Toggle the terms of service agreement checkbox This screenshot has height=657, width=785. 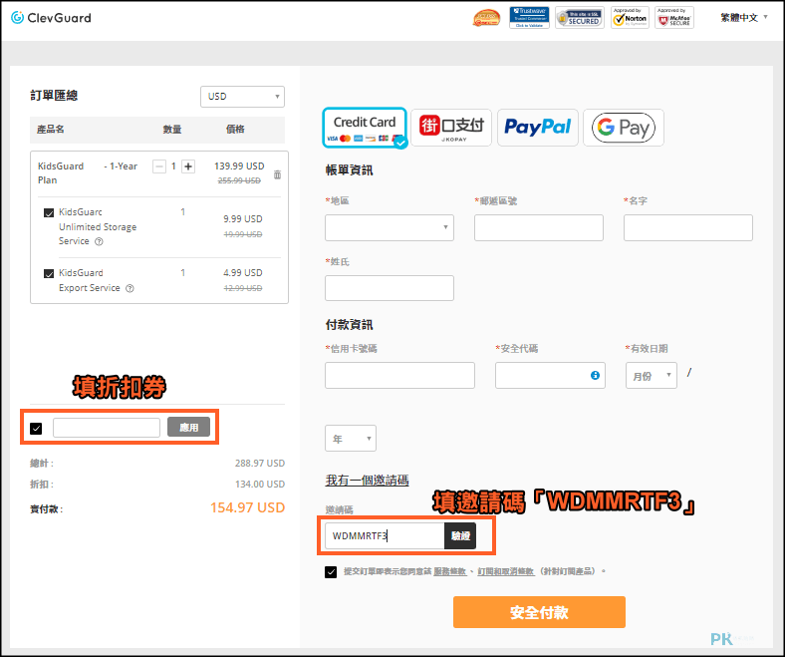point(331,572)
